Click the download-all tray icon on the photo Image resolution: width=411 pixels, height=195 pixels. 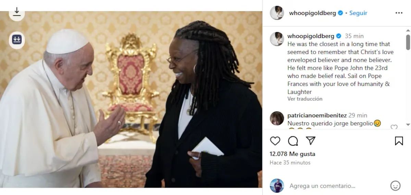[17, 40]
